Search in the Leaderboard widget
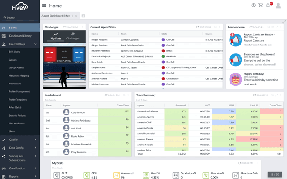Screen dimensions: 287x179 coord(124,95)
